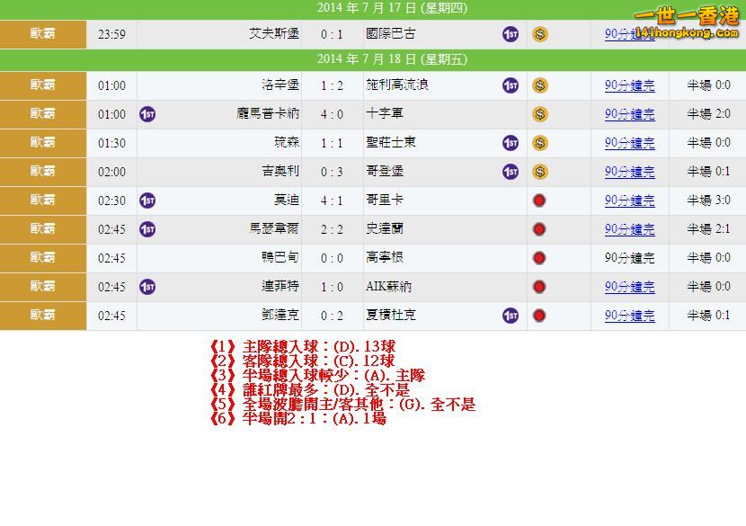Image resolution: width=746 pixels, height=526 pixels.
Task: Click the 1ST badge next to 連菲特
Action: [148, 287]
